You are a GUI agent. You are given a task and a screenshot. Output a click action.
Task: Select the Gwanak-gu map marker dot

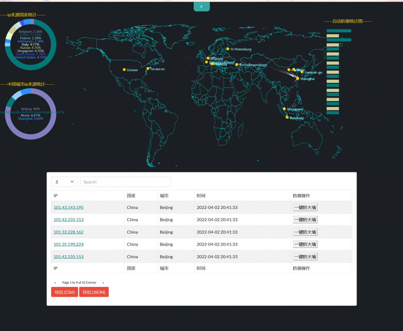point(302,72)
